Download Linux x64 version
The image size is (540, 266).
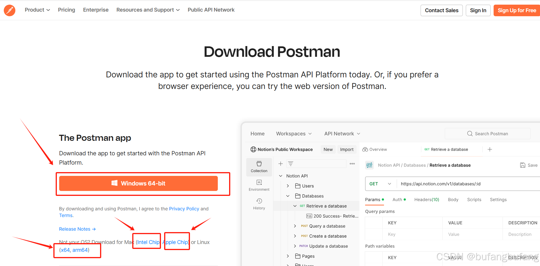click(65, 250)
